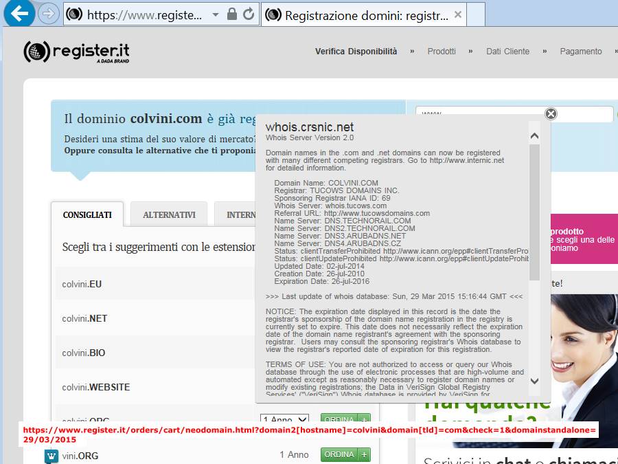Click the Whois Server: whois.tucows.com line
This screenshot has width=618, height=464.
(330, 206)
